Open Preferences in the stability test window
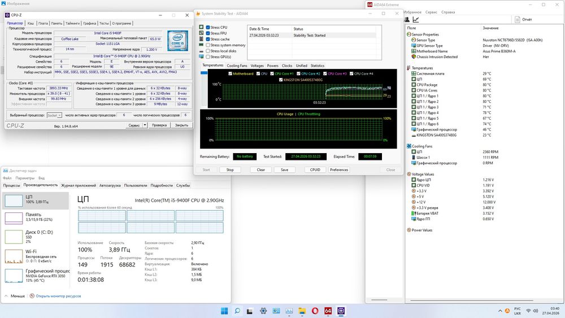This screenshot has width=565, height=318. [x=339, y=169]
